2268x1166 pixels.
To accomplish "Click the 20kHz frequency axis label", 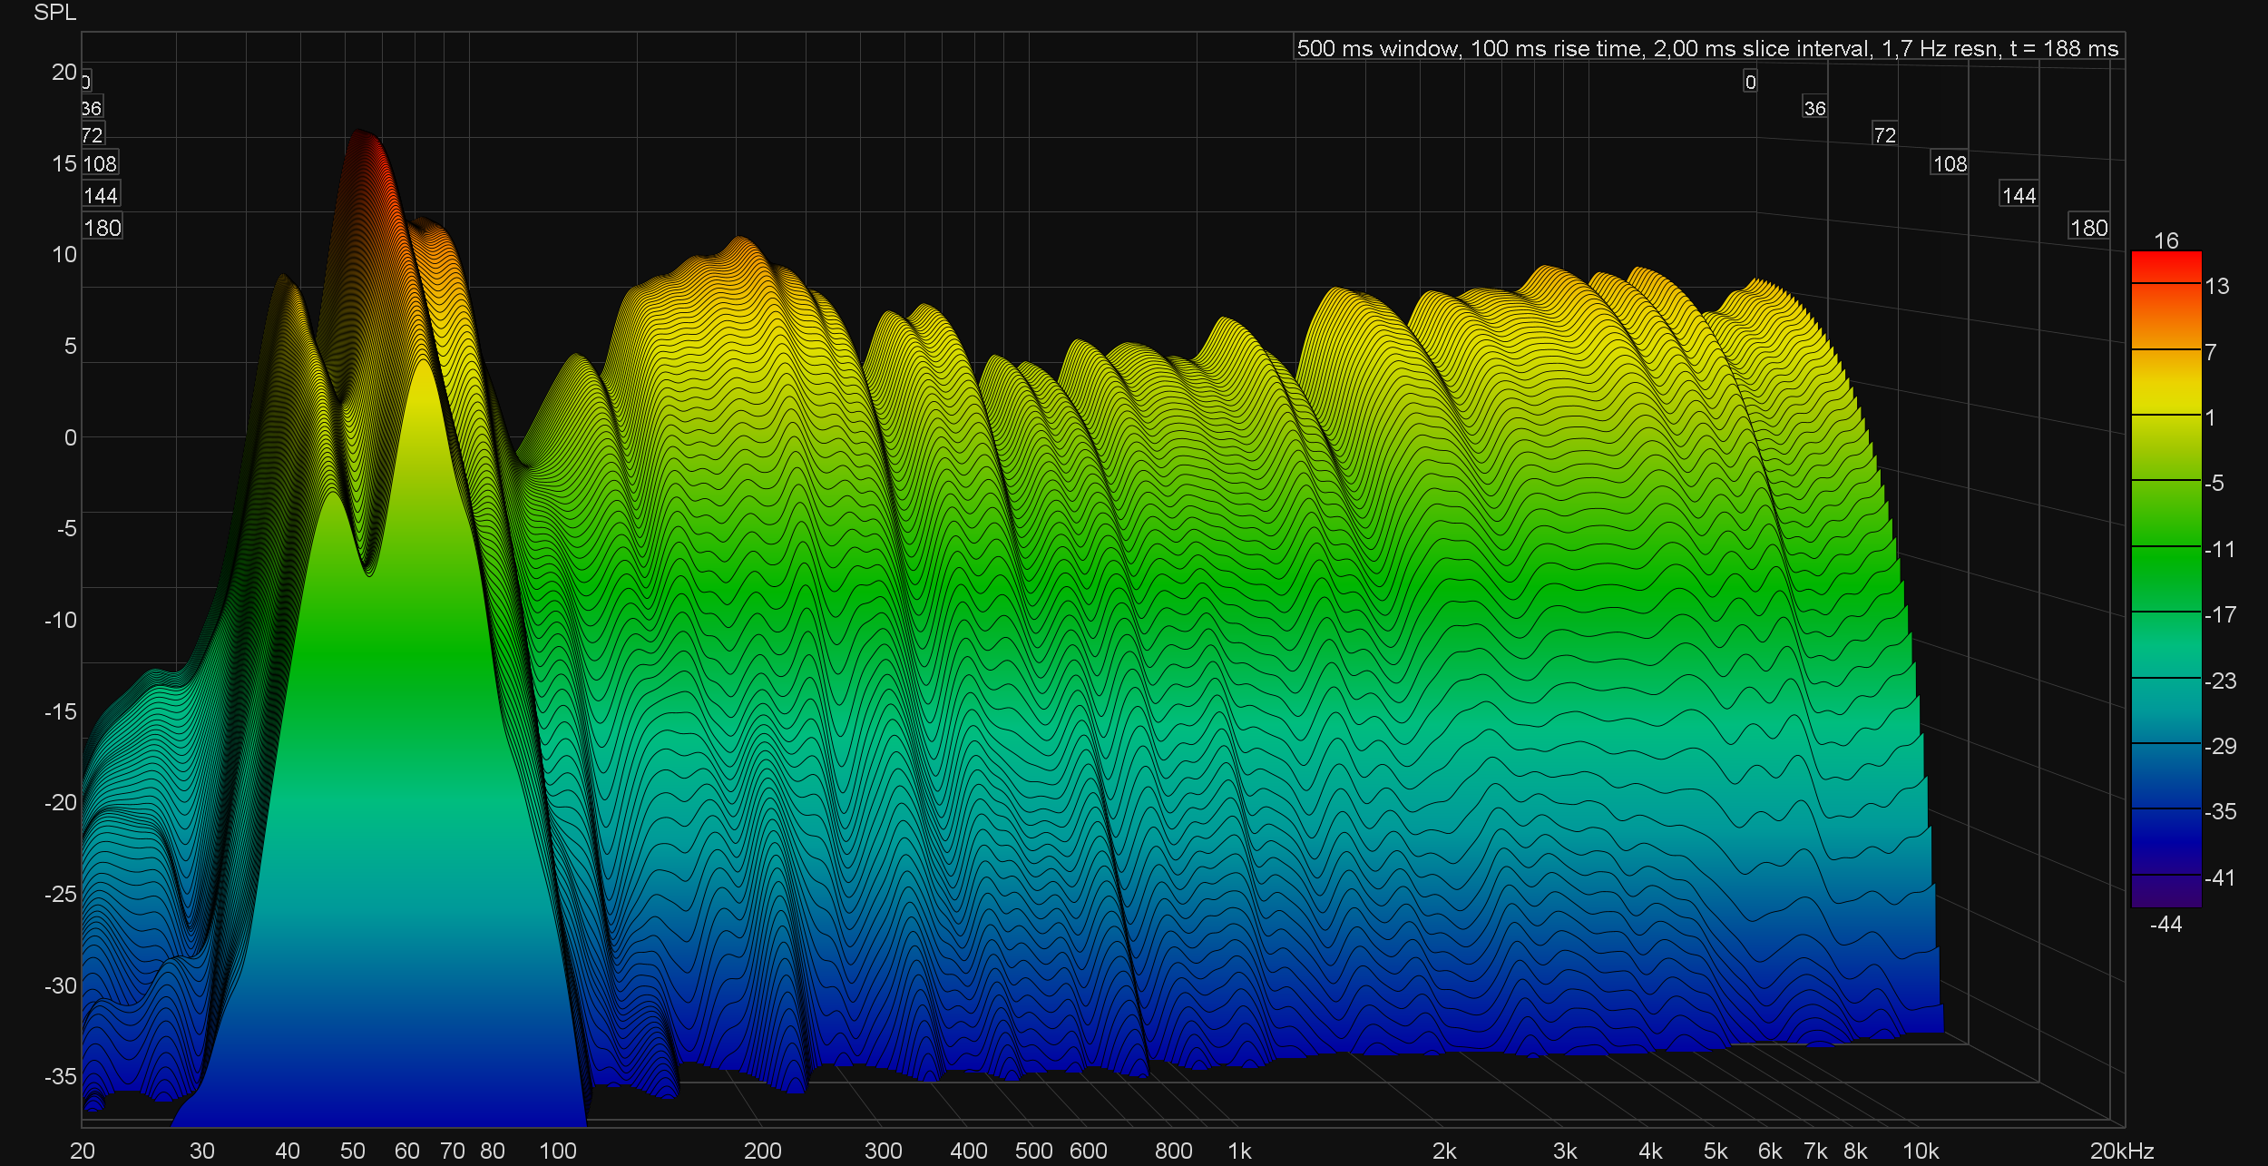I will click(2121, 1151).
